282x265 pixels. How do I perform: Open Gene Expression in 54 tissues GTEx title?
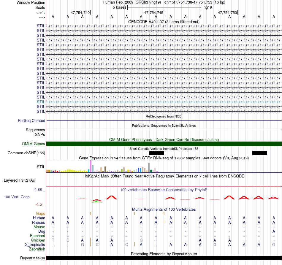coord(164,158)
